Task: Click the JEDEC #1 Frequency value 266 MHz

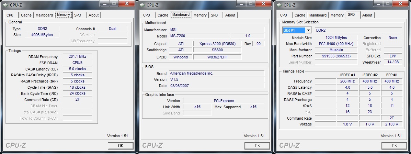Action: (347, 81)
